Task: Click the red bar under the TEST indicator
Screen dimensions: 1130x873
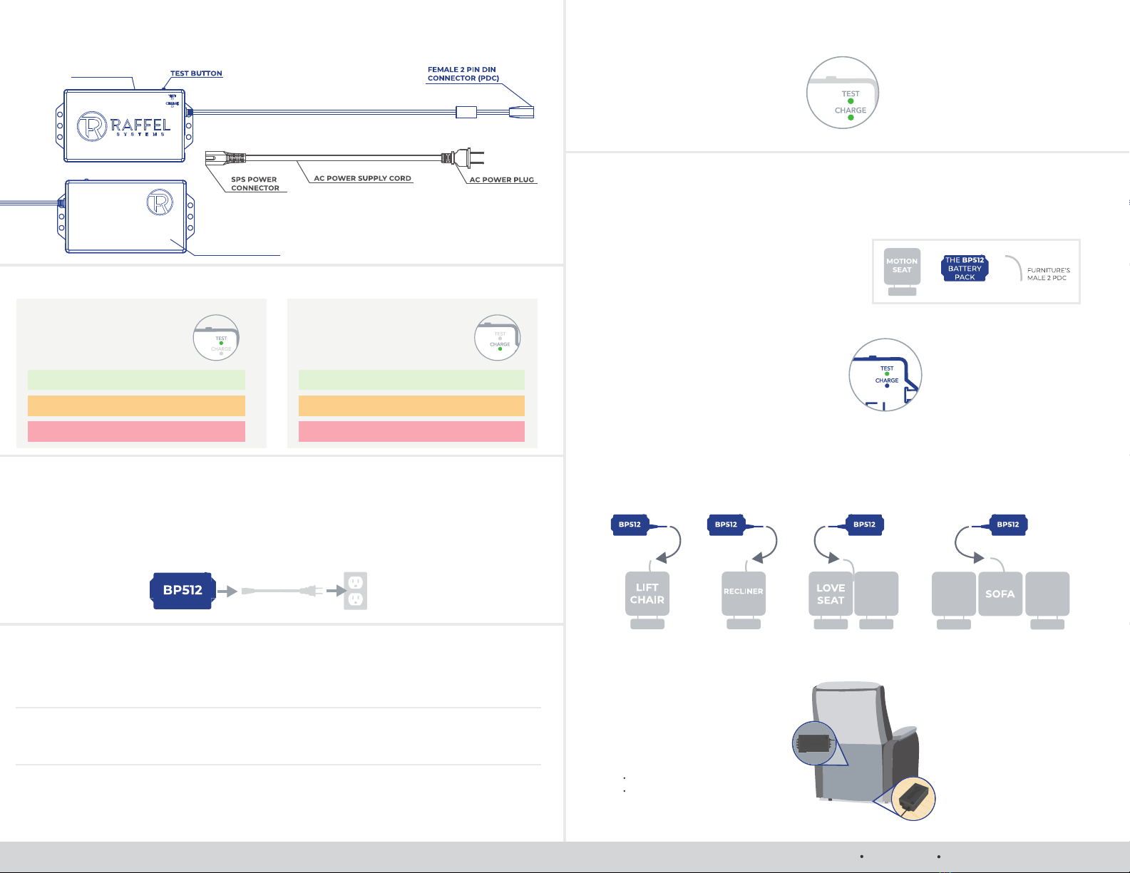Action: pyautogui.click(x=136, y=431)
